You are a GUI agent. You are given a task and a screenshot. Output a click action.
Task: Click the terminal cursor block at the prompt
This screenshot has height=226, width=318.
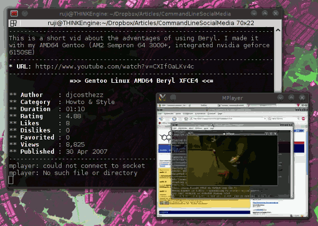12,180
